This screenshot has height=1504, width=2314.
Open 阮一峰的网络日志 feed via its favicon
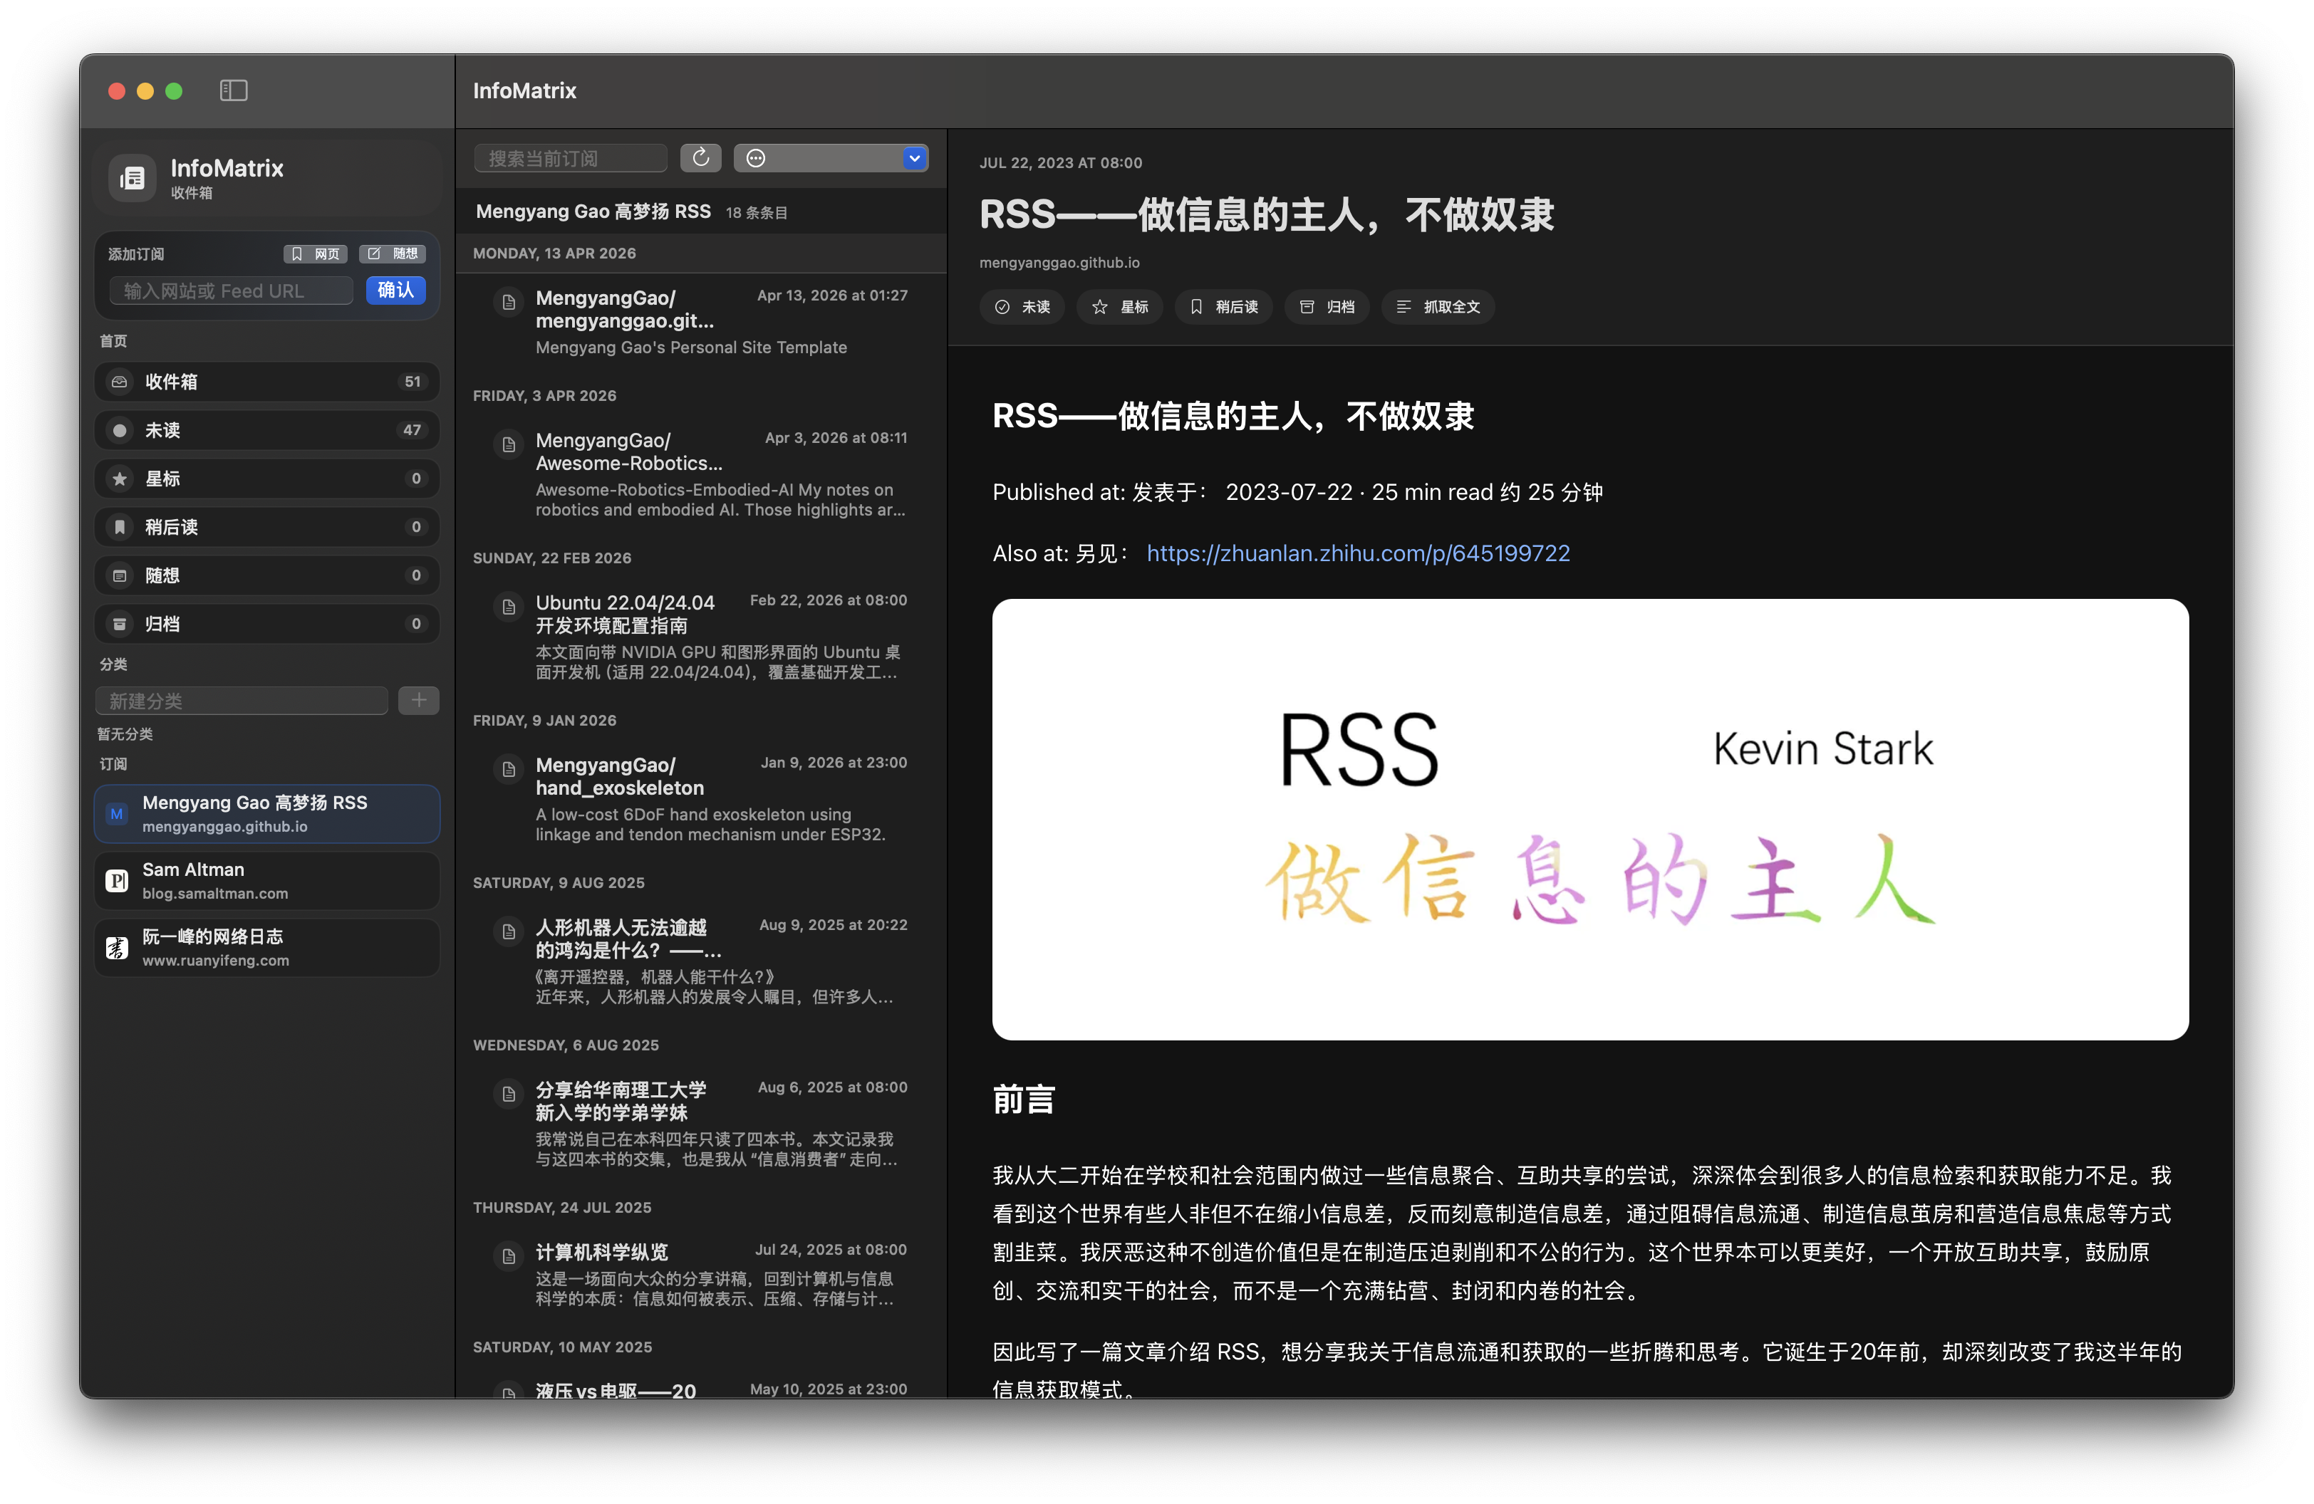click(x=117, y=947)
